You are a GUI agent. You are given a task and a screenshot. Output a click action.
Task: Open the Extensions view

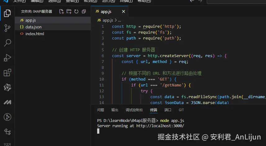[7, 73]
